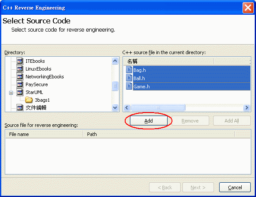
Task: Click the directory tree scroll down arrow
Action: (115, 107)
